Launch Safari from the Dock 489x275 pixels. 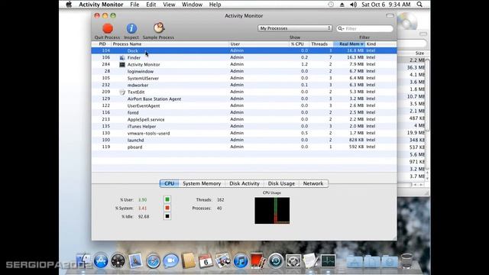click(x=153, y=261)
